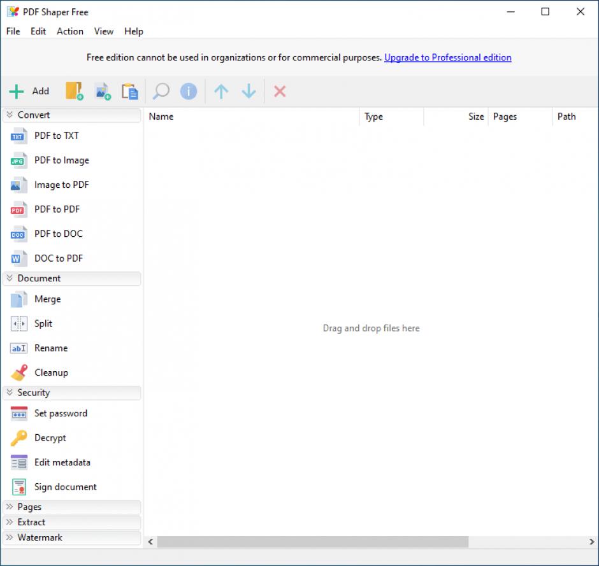Viewport: 599px width, 566px height.
Task: Click the Upgrade to Professional edition link
Action: pyautogui.click(x=447, y=57)
